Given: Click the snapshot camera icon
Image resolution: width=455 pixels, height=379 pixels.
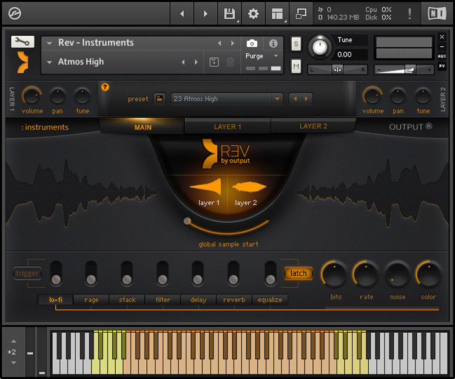Looking at the screenshot, I should pos(252,44).
